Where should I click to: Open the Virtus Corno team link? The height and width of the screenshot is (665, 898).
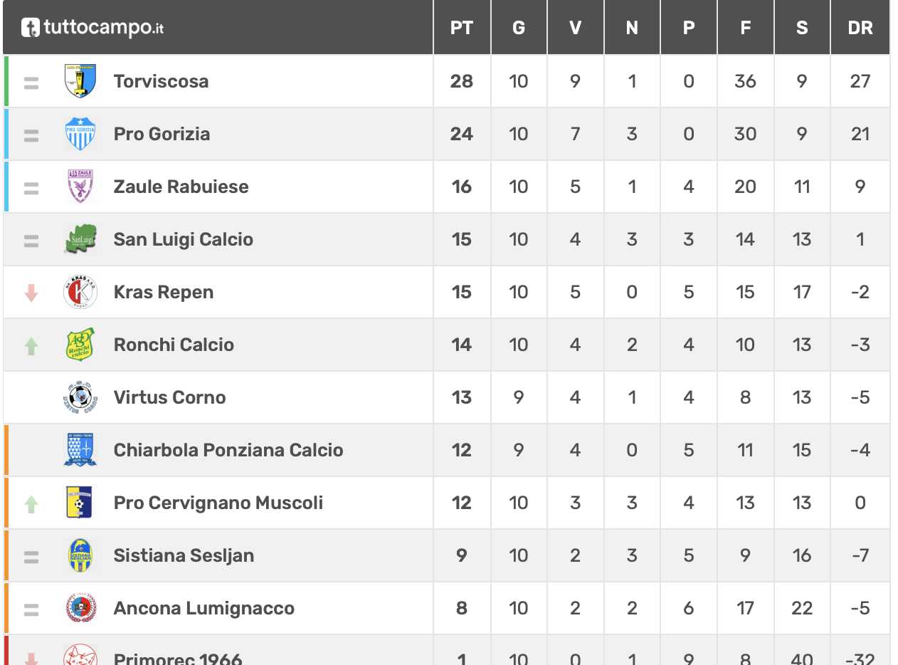(169, 397)
